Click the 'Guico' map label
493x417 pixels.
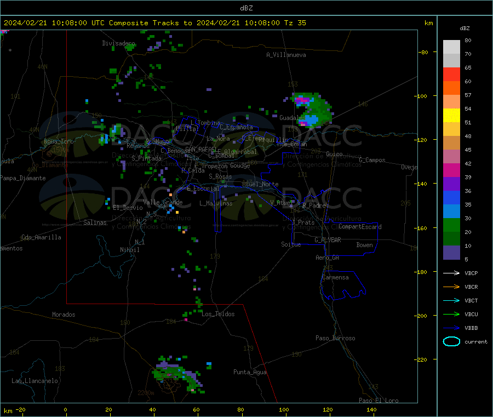(334, 154)
